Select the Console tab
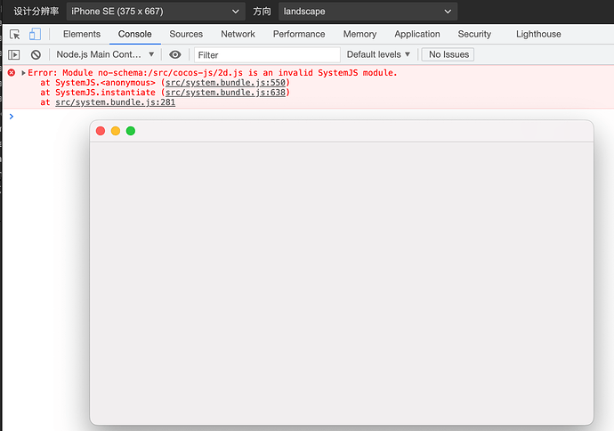The height and width of the screenshot is (431, 614). (x=134, y=34)
